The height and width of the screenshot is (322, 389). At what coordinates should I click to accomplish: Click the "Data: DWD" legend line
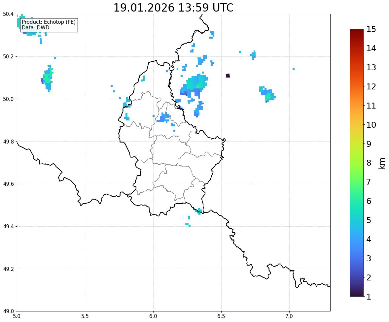[x=35, y=27]
